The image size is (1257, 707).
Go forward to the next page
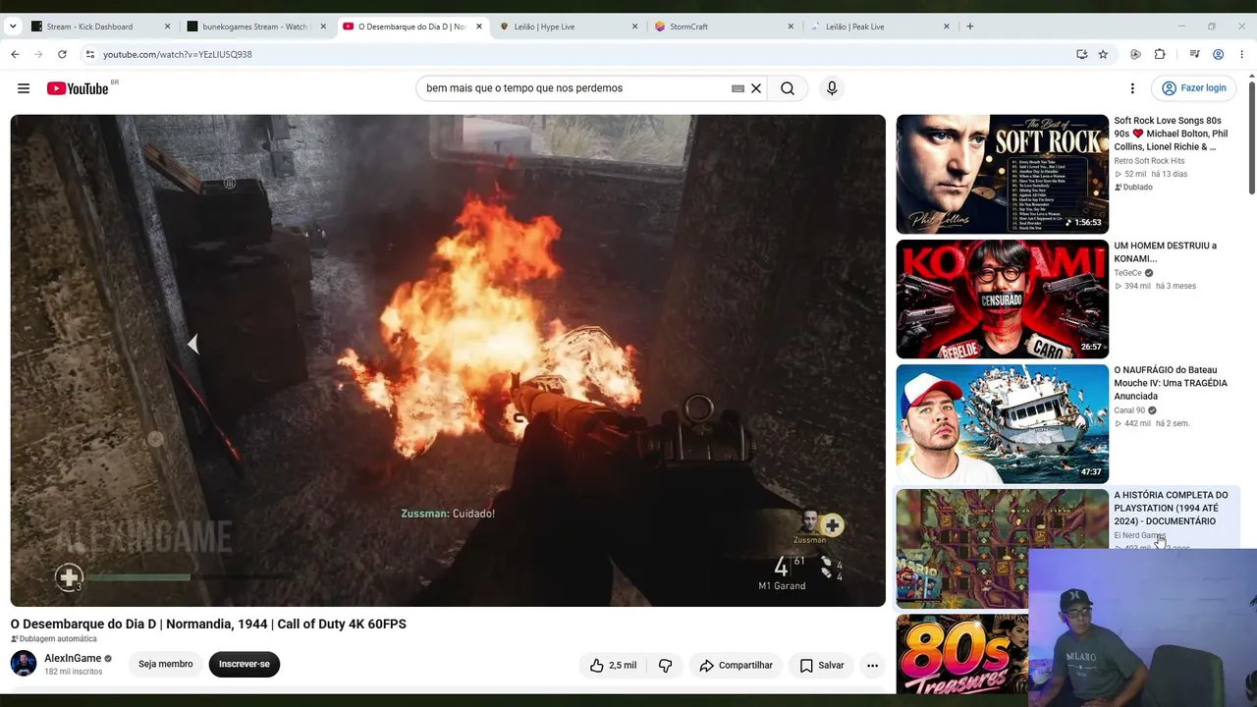point(38,54)
